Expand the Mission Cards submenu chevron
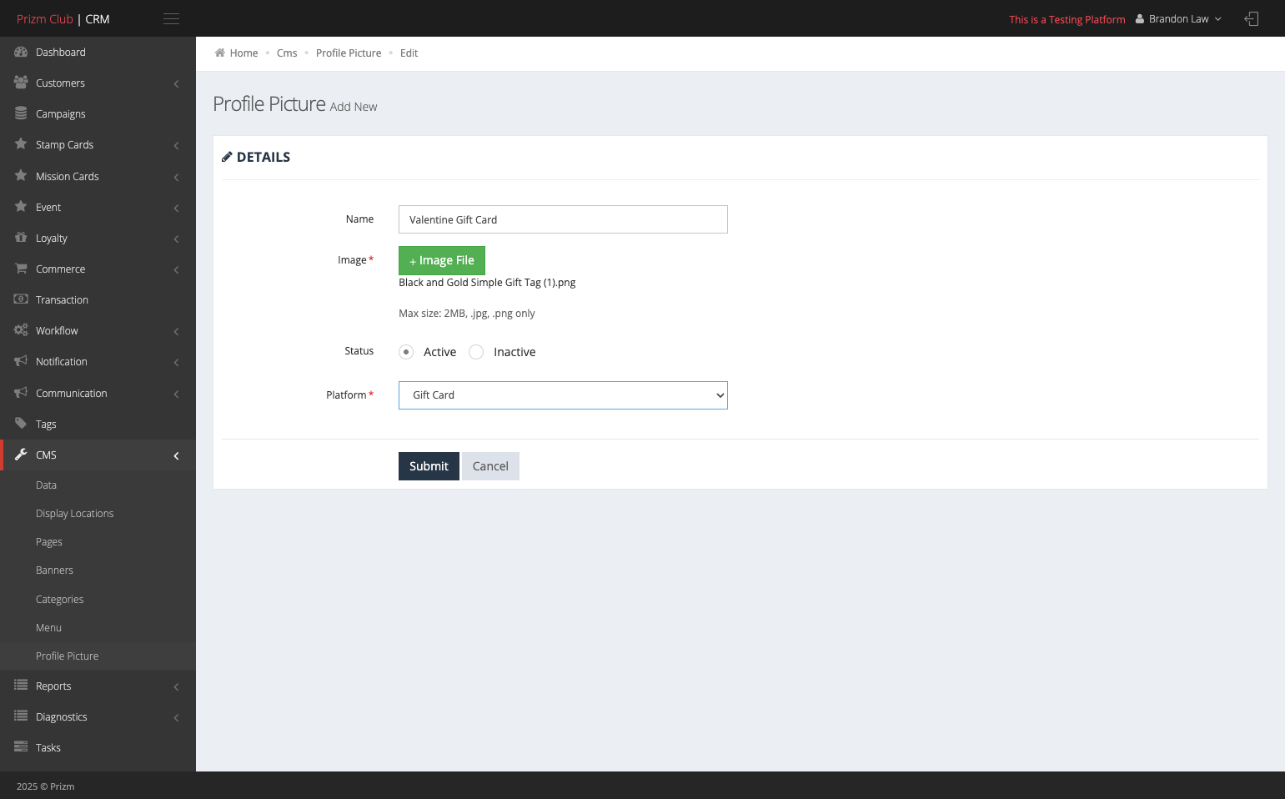Screen dimensions: 1285x799 [x=176, y=177]
